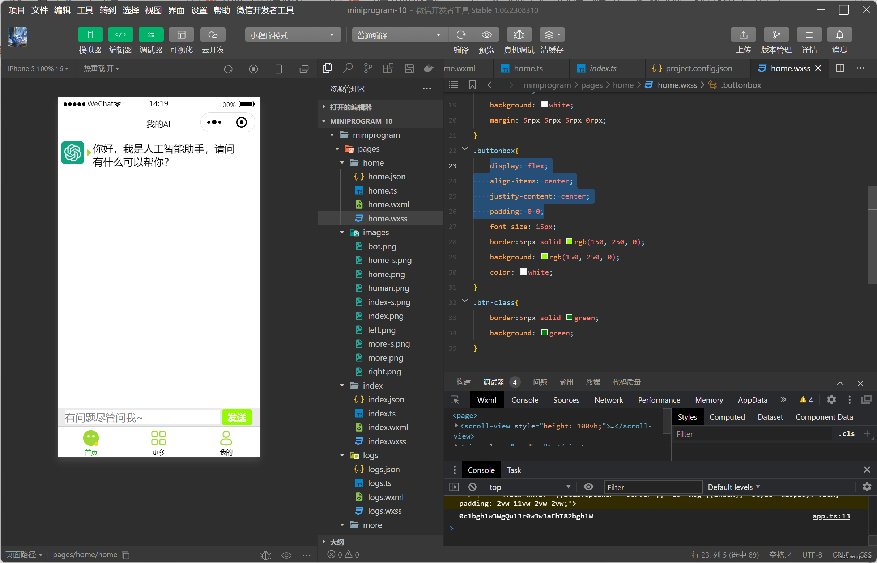Toggle the debugger (调试器) panel button
877x563 pixels.
[x=150, y=35]
